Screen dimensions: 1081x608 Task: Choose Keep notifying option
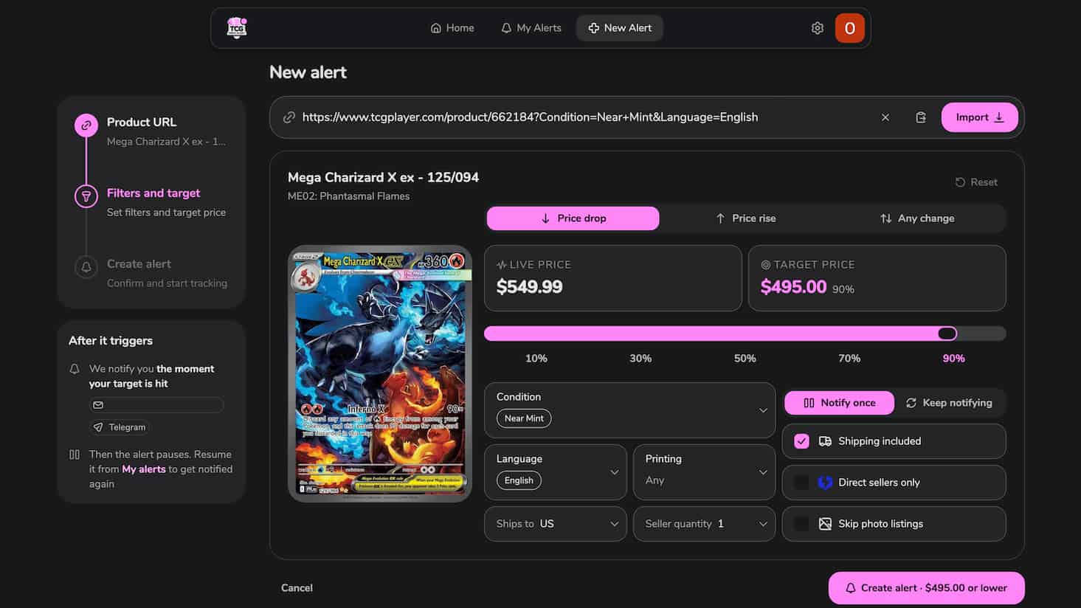pos(949,403)
